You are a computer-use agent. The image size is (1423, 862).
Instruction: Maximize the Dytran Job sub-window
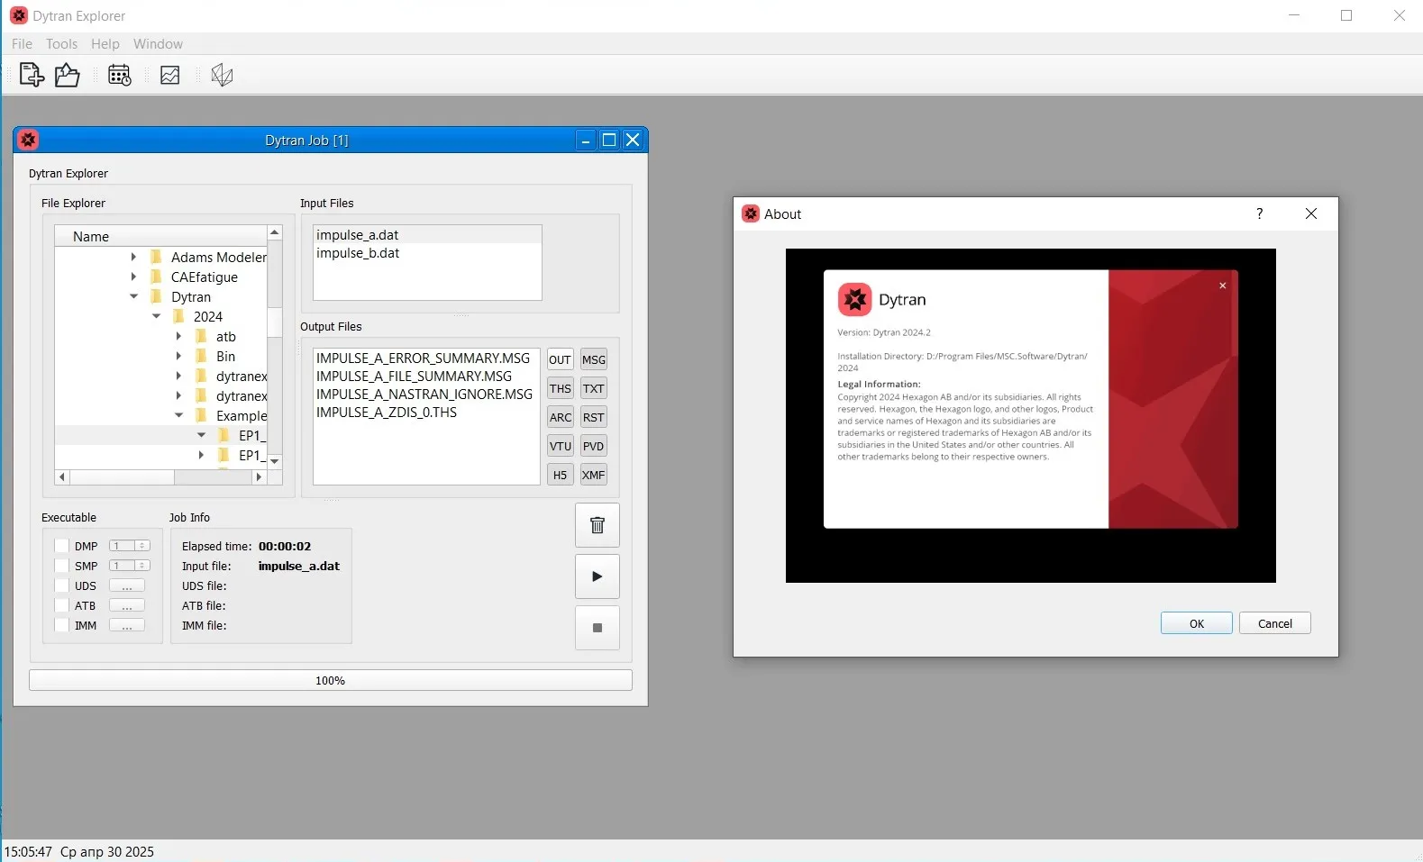coord(609,140)
